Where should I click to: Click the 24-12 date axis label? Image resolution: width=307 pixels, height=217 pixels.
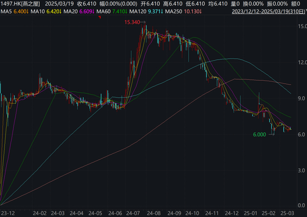[x=232, y=213]
